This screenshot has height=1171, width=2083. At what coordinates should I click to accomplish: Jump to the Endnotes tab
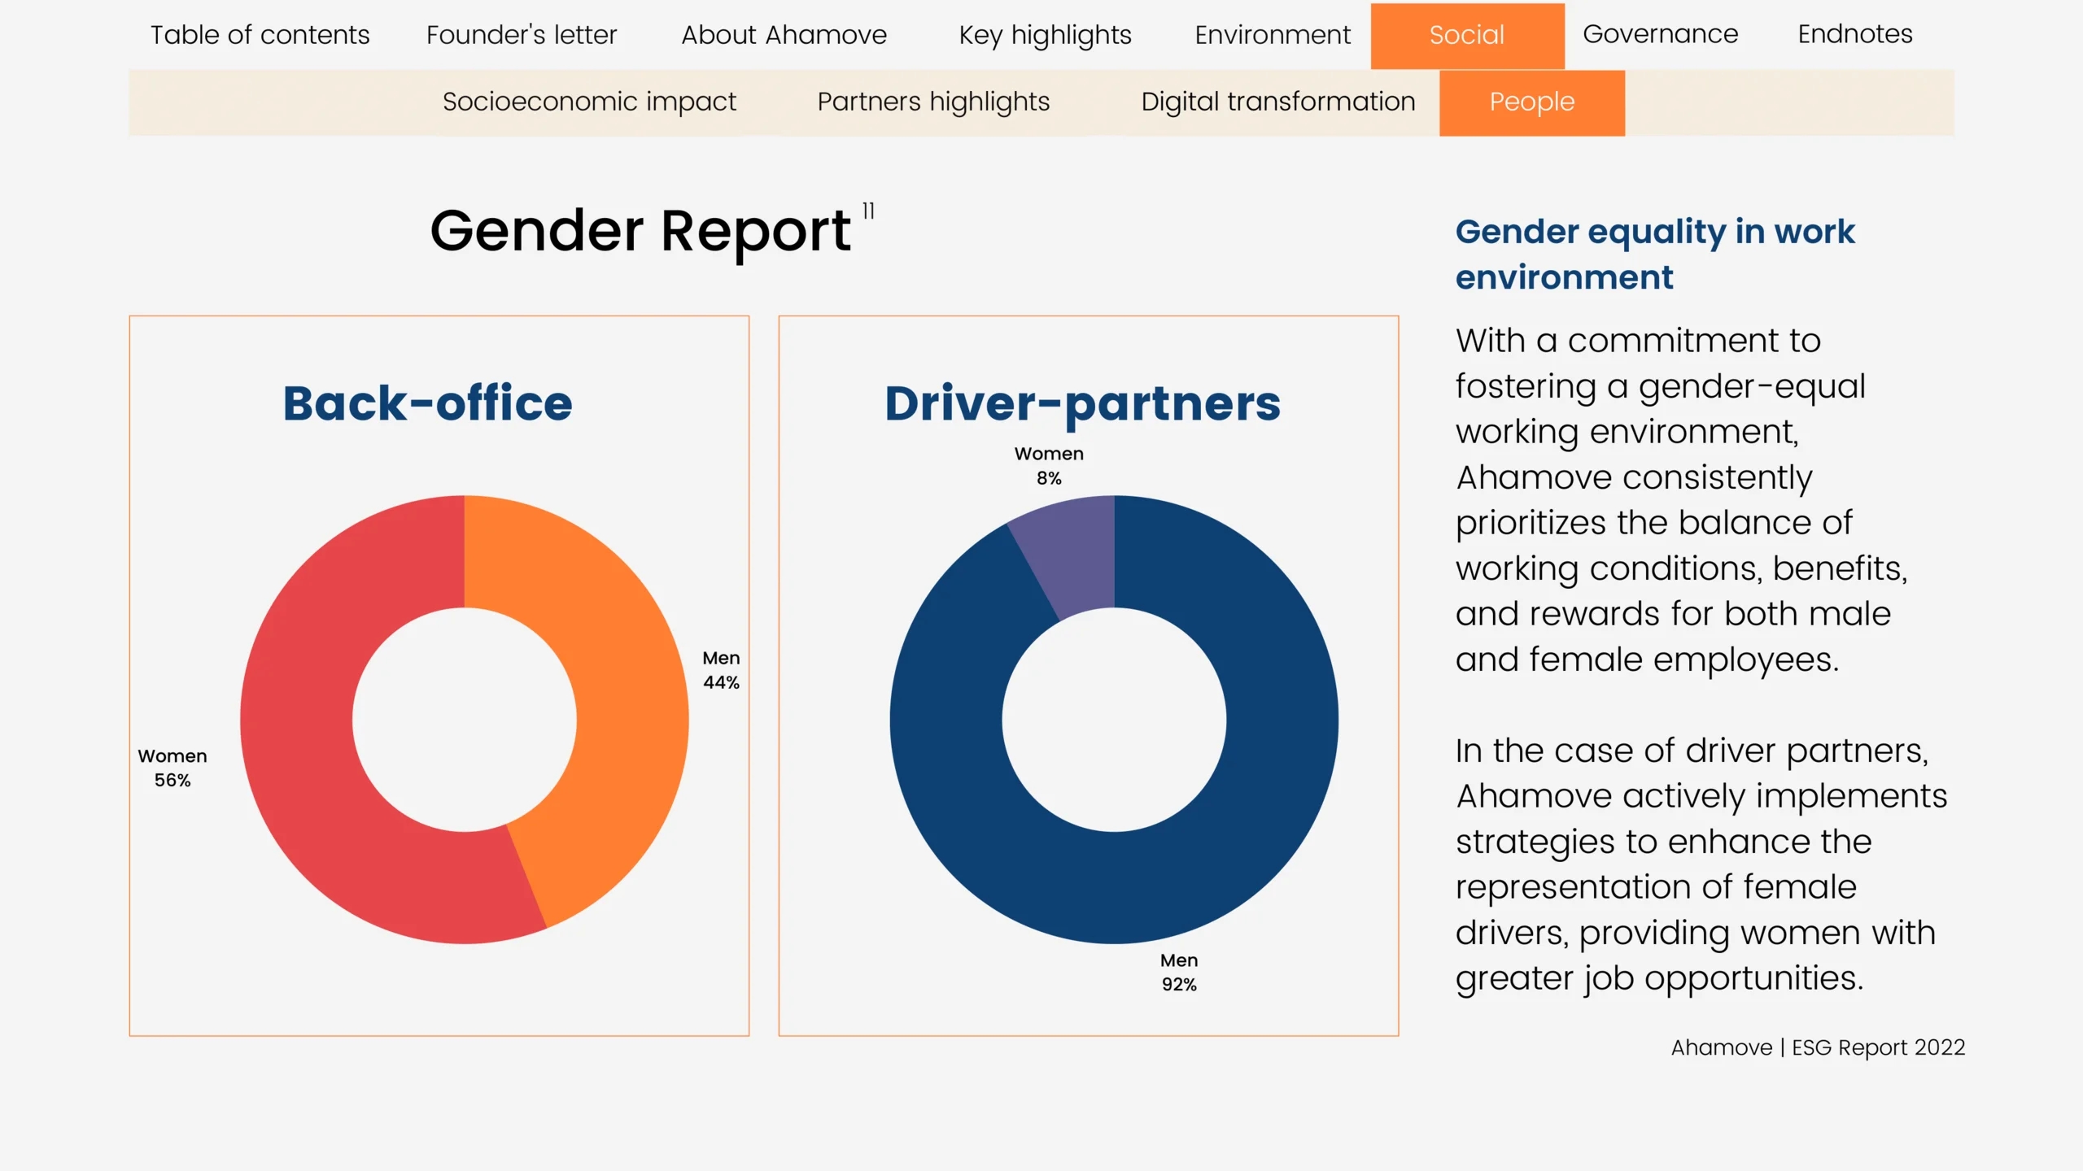tap(1854, 34)
